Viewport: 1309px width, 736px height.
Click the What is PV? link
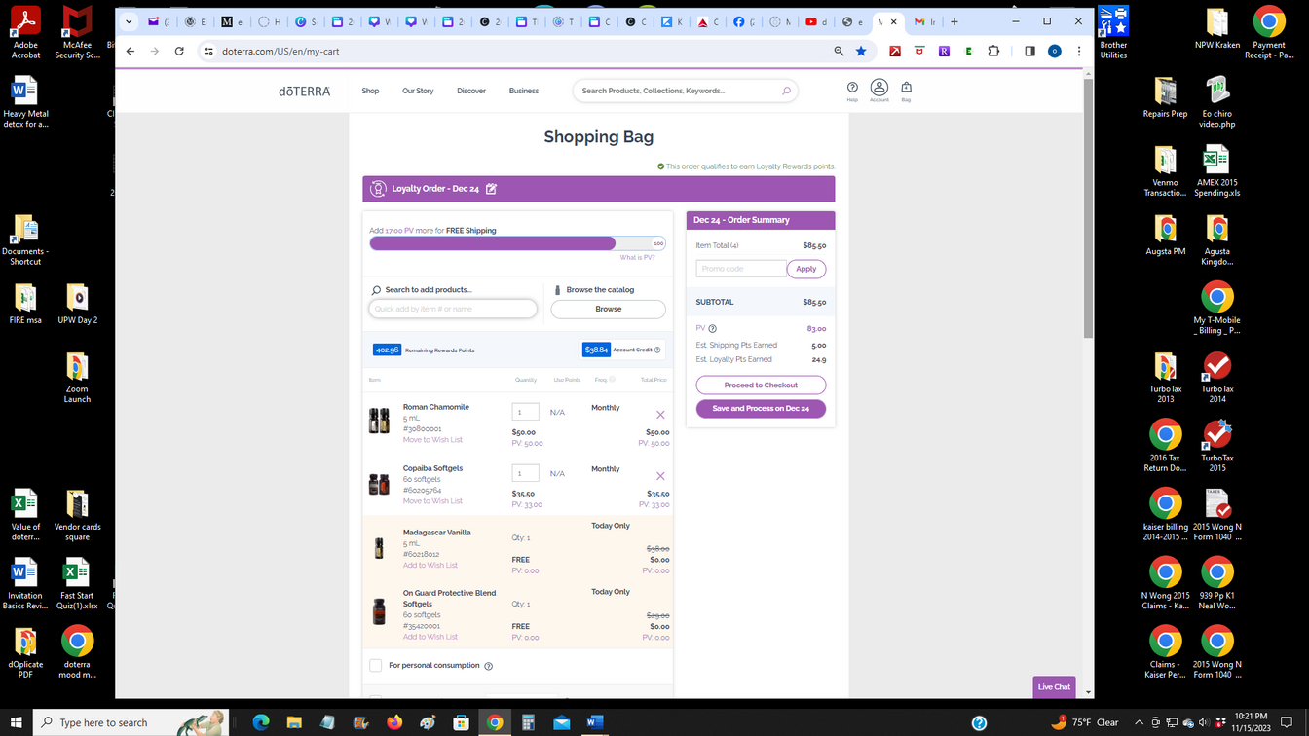637,258
